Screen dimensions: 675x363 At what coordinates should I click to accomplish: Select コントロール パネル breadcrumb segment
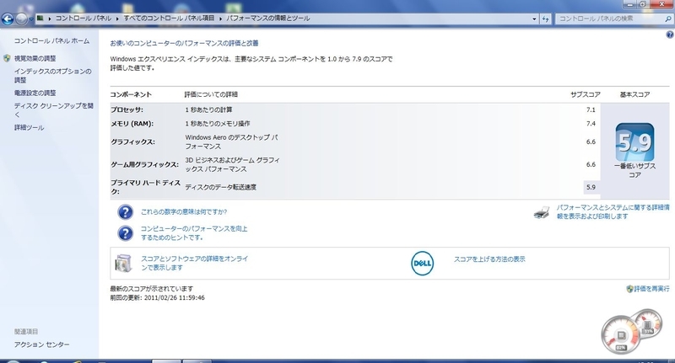83,18
